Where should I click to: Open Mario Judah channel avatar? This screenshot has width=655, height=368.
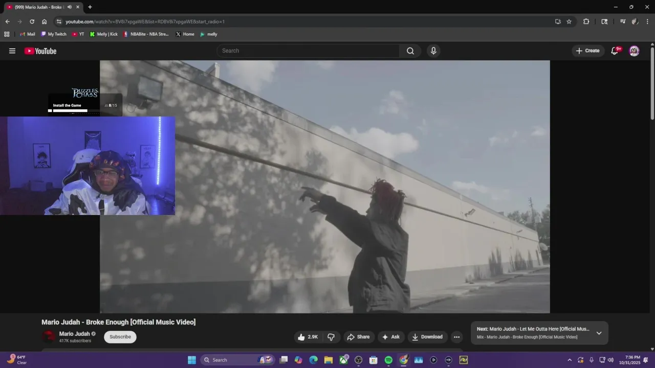coord(49,337)
